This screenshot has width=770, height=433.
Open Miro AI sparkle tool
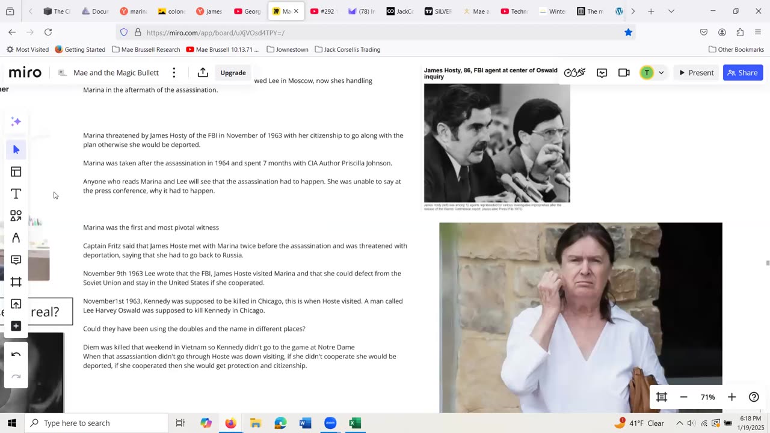click(x=16, y=121)
